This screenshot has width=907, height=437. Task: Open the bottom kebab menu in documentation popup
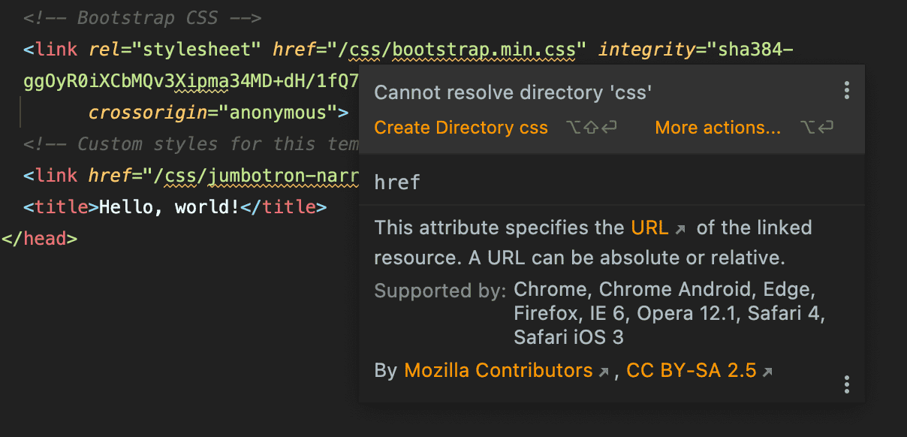(846, 384)
